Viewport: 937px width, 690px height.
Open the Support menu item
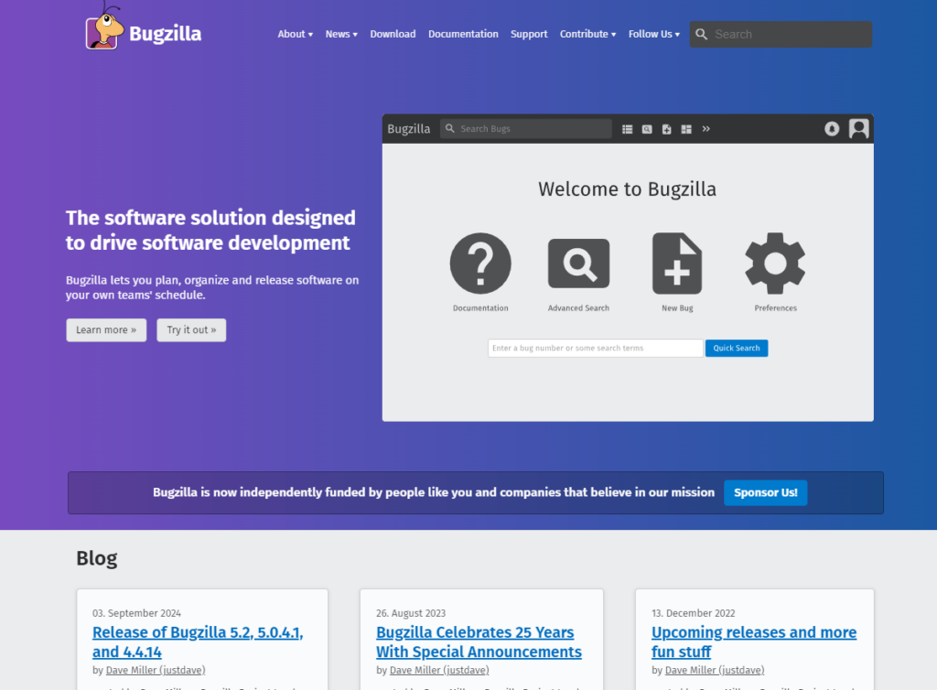pos(529,34)
